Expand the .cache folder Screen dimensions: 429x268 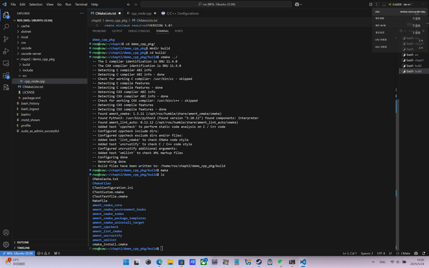point(50,26)
